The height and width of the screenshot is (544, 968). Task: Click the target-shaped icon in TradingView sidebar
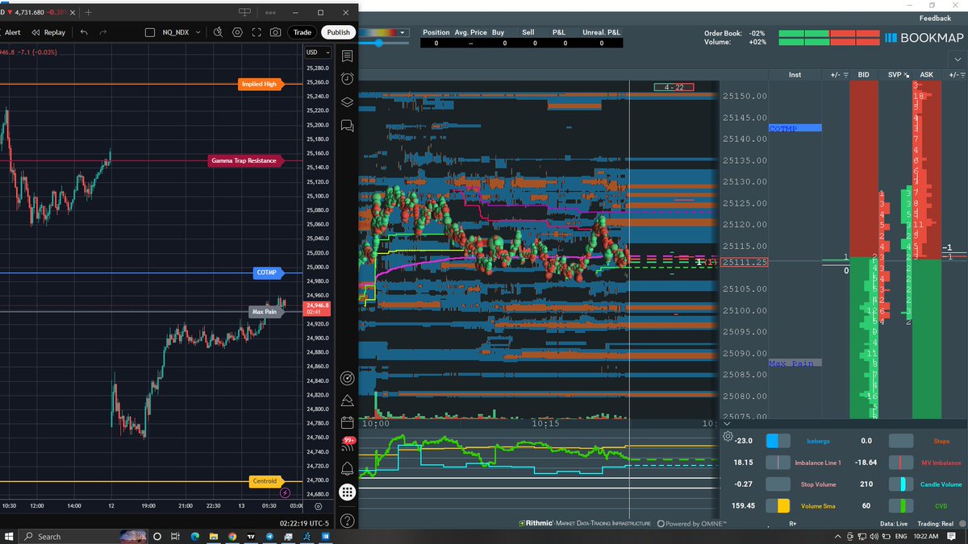tap(347, 377)
